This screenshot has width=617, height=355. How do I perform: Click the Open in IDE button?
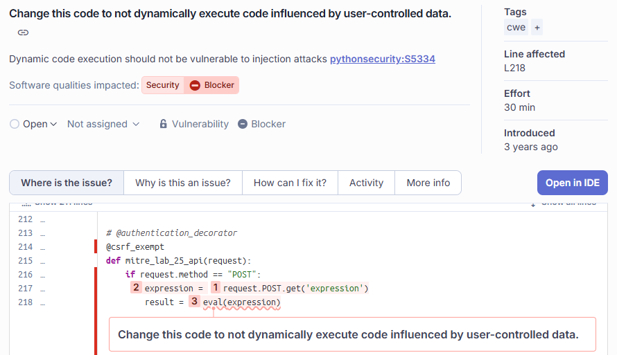573,183
